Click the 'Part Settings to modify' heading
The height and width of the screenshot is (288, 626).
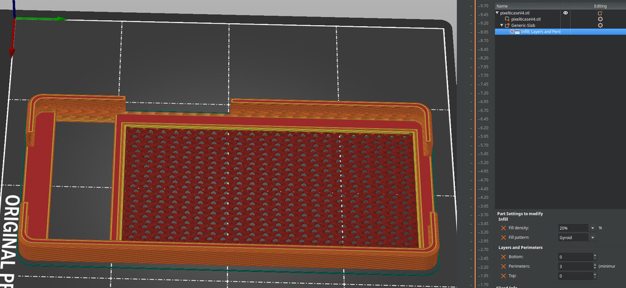click(521, 214)
